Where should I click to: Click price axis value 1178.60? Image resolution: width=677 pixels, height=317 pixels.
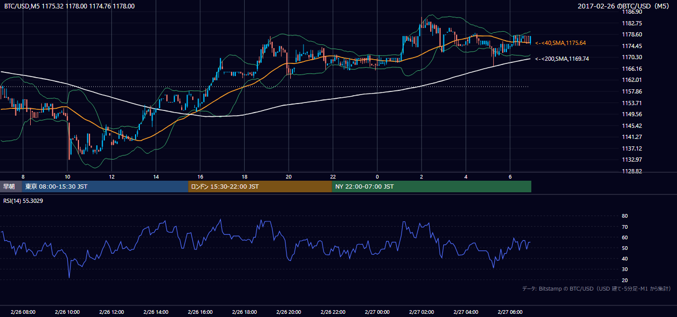633,34
